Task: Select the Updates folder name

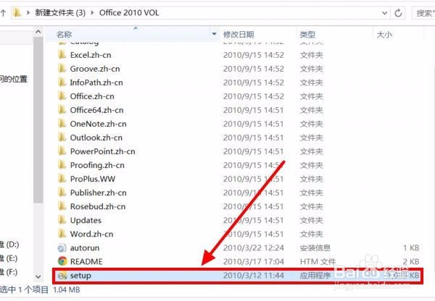Action: (86, 221)
